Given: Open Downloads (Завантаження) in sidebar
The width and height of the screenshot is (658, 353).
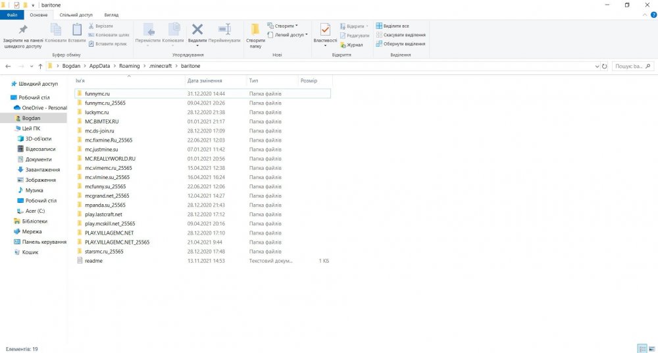Looking at the screenshot, I should [x=39, y=170].
